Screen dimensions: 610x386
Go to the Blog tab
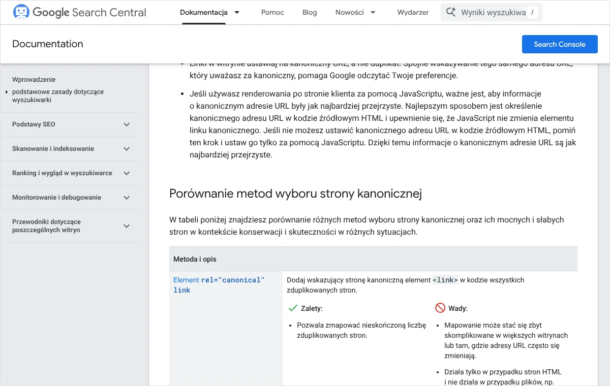[310, 12]
